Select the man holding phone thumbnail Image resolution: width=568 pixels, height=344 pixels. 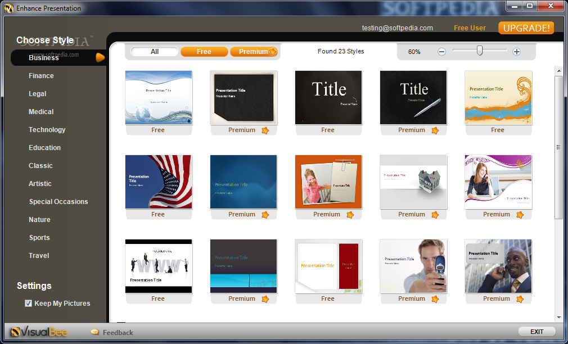coord(413,266)
